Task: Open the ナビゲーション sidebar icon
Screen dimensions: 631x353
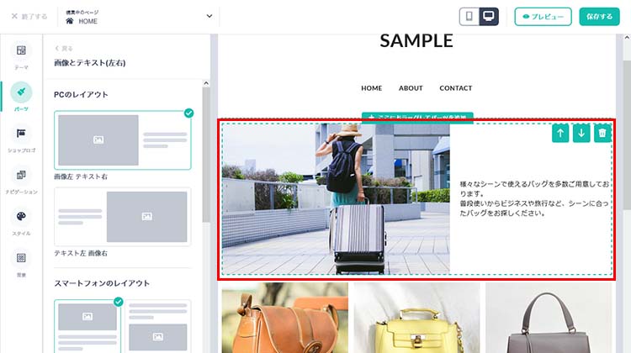Action: [x=21, y=175]
